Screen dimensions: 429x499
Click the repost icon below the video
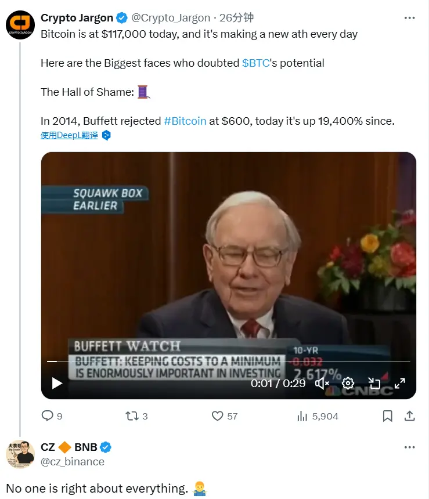point(131,416)
